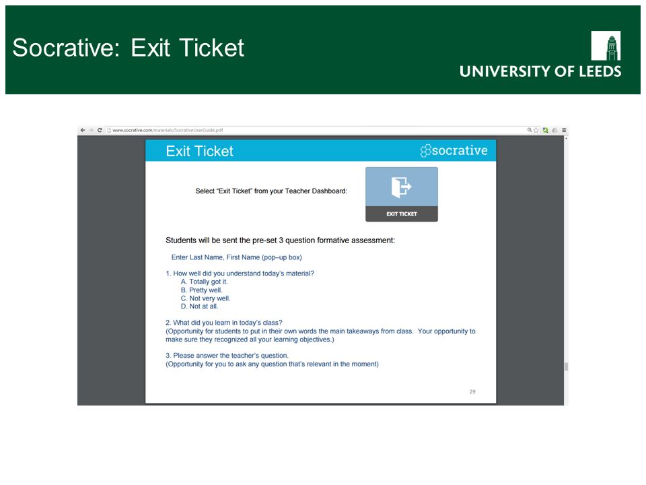Image resolution: width=646 pixels, height=485 pixels.
Task: Click the EXIT TICKET dark label
Action: click(x=402, y=214)
